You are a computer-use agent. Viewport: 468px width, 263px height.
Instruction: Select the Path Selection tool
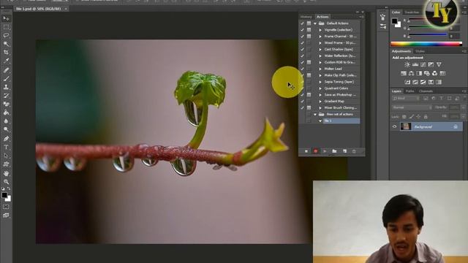[x=6, y=156]
